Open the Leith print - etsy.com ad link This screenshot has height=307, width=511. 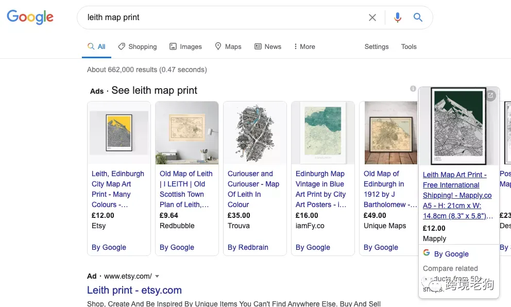coord(134,290)
